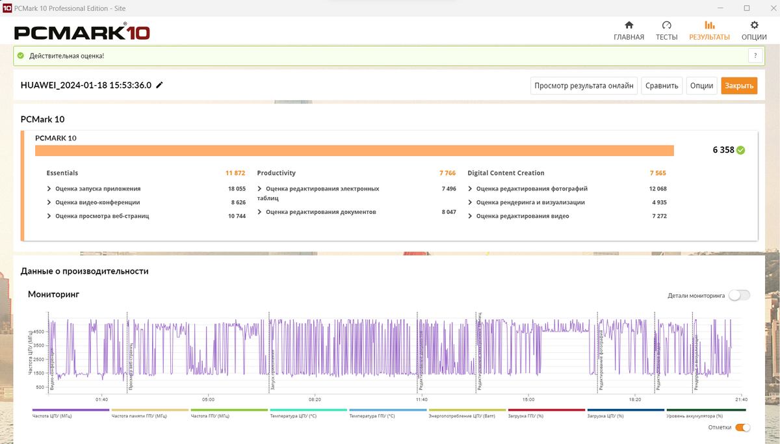Click the Сравнить button
Viewport: 780px width, 444px height.
point(662,86)
